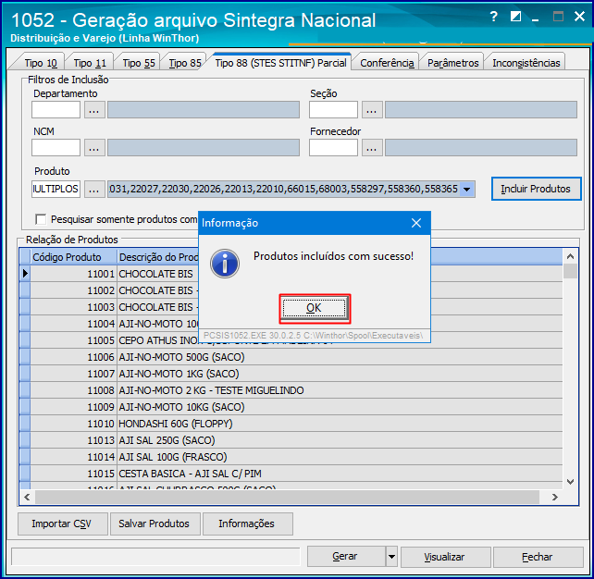
Task: Click the Importar CSV button
Action: (63, 524)
